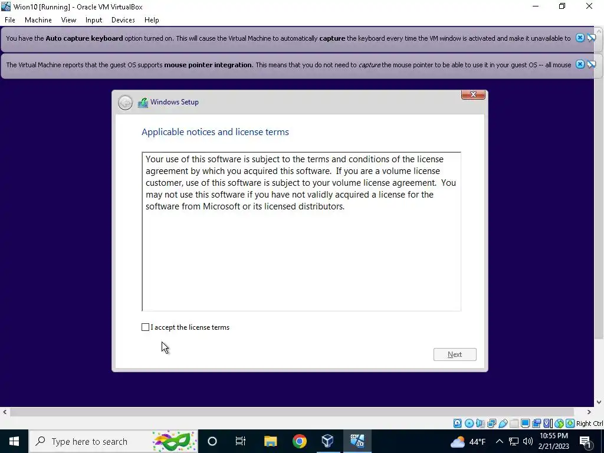The height and width of the screenshot is (453, 604).
Task: Open the Windows Start menu
Action: 14,441
